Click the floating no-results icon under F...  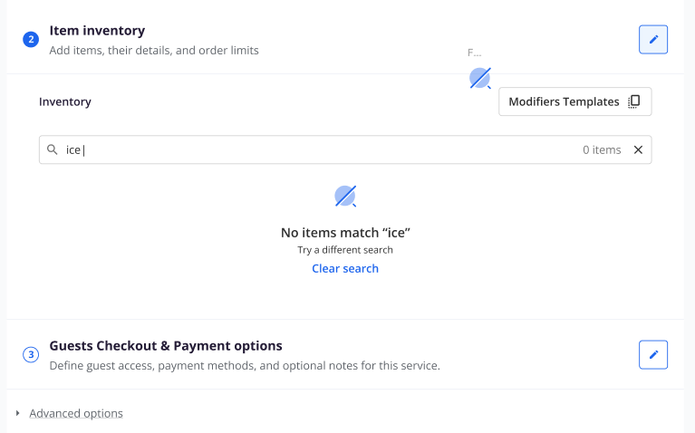tap(480, 78)
